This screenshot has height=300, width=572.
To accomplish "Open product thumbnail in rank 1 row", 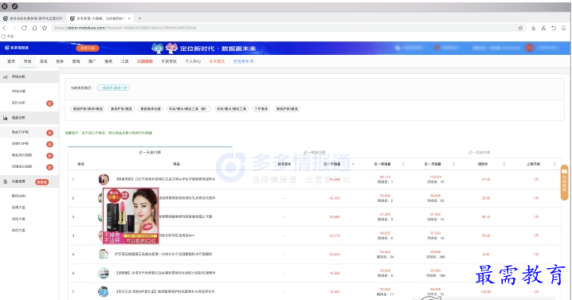I will [104, 179].
